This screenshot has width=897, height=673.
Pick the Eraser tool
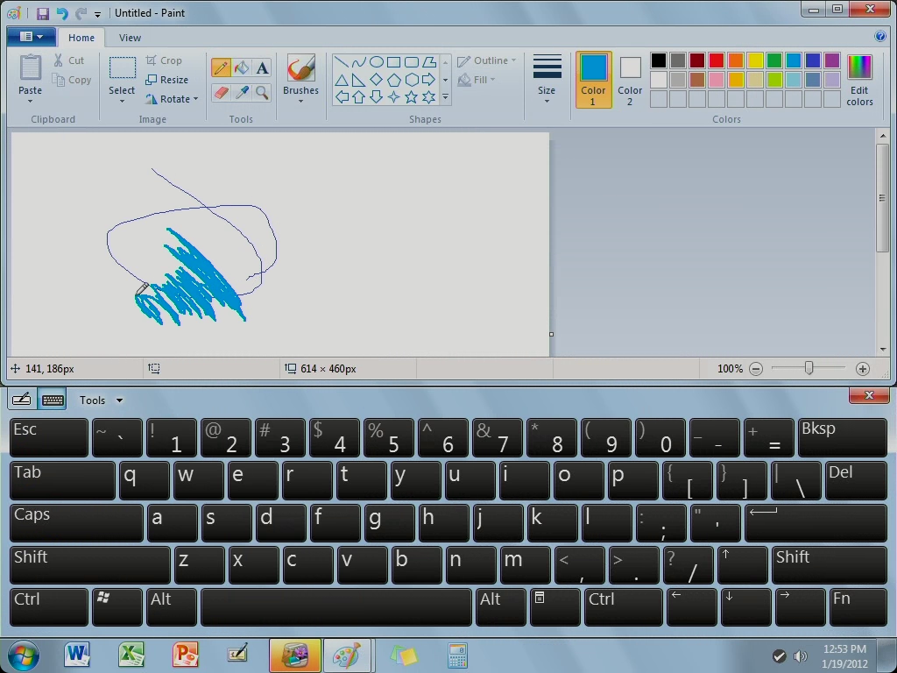pyautogui.click(x=221, y=92)
